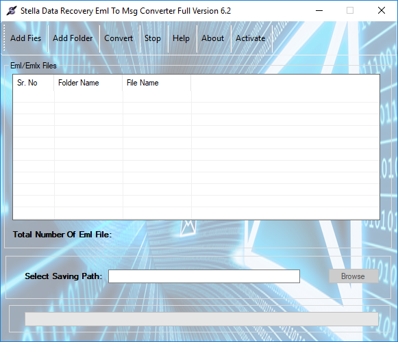
Task: Open the Help item
Action: [x=181, y=38]
